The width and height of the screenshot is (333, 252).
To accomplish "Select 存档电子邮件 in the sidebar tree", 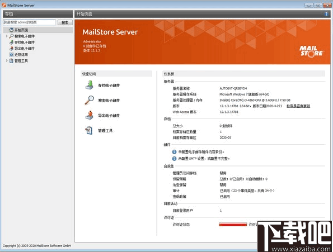I will coord(25,42).
